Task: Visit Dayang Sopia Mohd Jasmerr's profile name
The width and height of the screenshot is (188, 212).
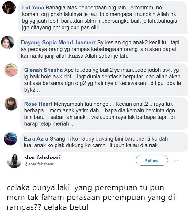Action: pos(58,43)
